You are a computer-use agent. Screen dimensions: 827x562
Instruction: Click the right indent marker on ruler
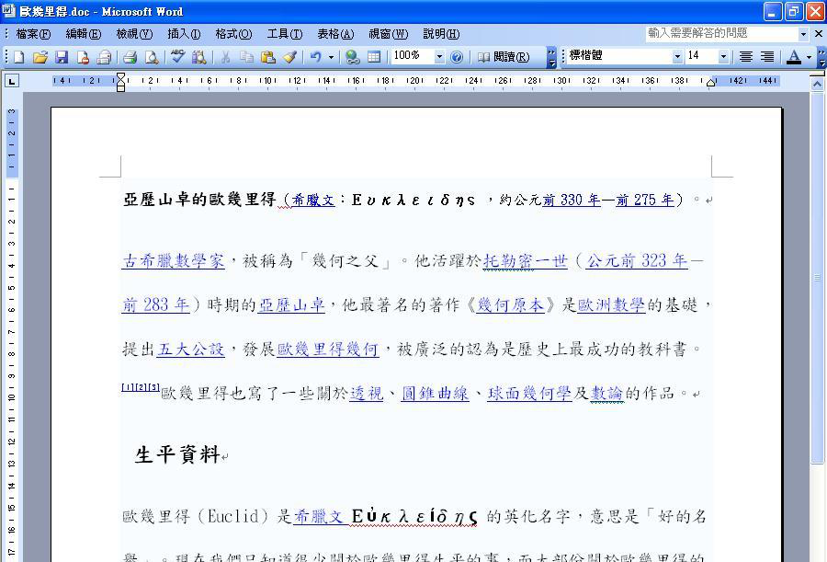pyautogui.click(x=711, y=83)
